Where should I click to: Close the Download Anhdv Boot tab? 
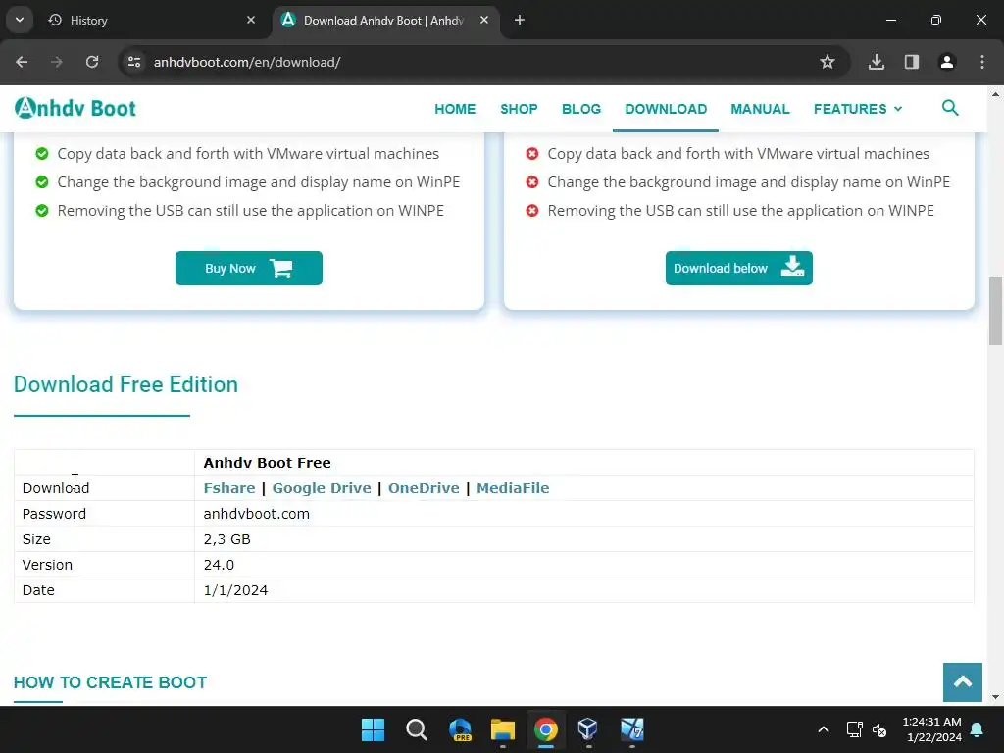pyautogui.click(x=484, y=20)
